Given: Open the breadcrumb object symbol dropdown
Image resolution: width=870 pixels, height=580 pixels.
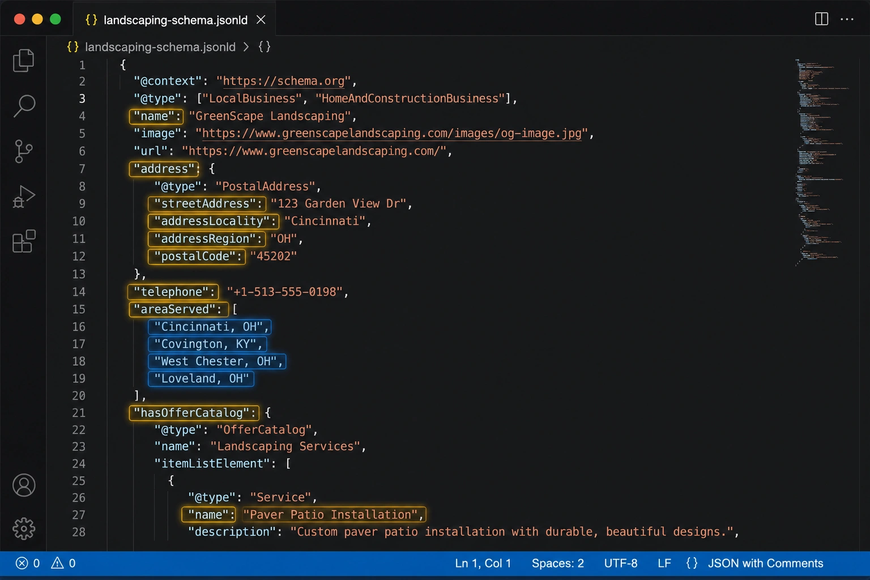Looking at the screenshot, I should tap(265, 47).
